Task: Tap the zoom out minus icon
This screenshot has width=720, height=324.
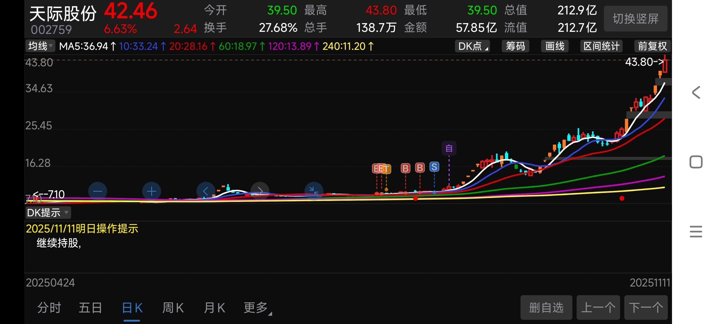Action: tap(97, 191)
